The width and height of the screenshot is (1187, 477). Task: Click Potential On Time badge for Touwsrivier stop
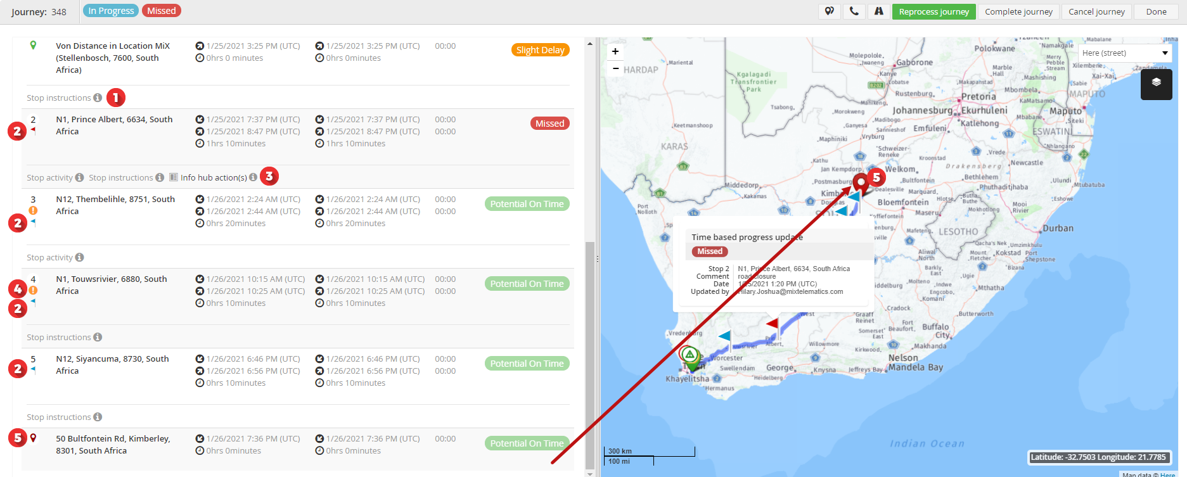pos(527,283)
